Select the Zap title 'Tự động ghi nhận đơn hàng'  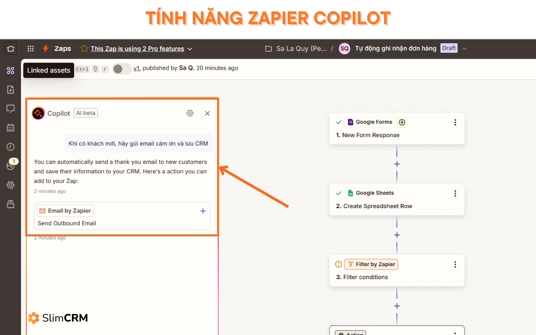(x=395, y=48)
